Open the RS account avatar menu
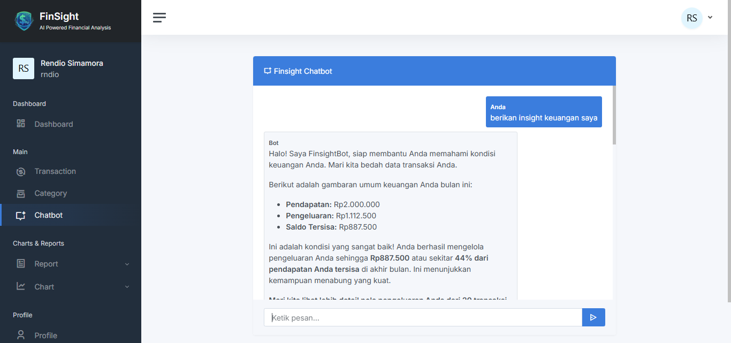The height and width of the screenshot is (343, 731). point(691,18)
